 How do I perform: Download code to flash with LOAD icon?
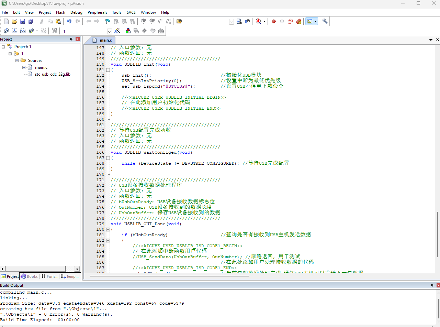coord(55,31)
